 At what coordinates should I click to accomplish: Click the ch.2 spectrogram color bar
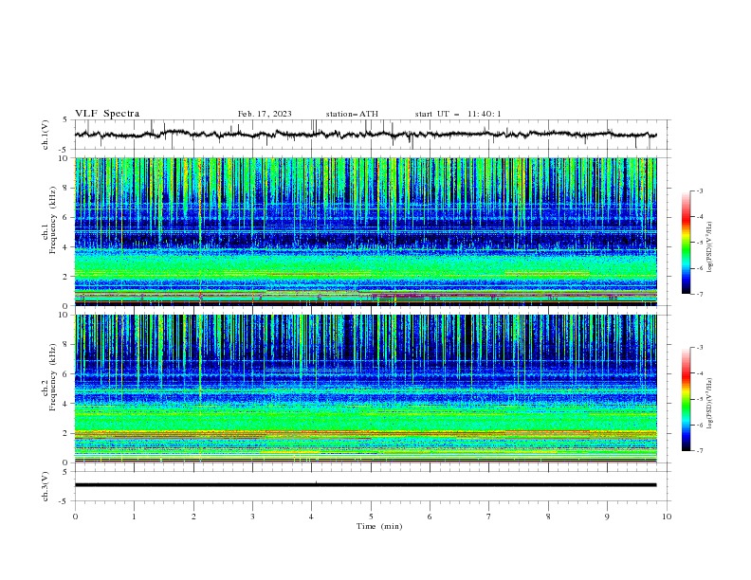[686, 399]
